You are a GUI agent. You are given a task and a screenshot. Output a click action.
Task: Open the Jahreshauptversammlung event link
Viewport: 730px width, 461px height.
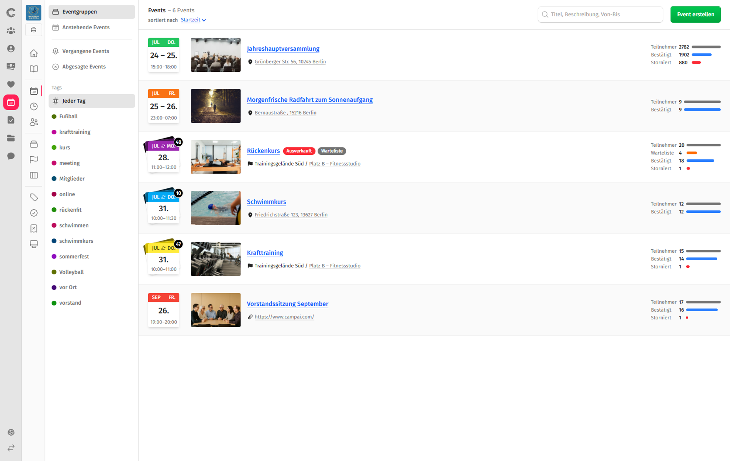pyautogui.click(x=283, y=49)
